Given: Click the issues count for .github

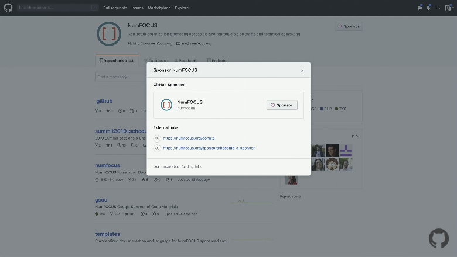Looking at the screenshot, I should coord(121,111).
